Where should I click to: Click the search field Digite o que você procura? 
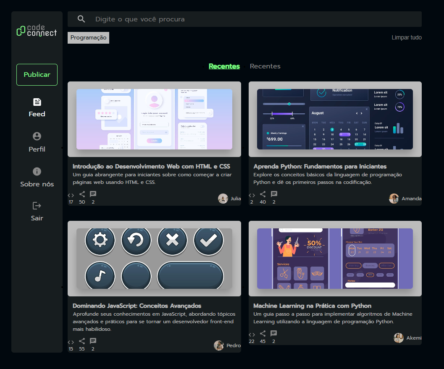pos(252,19)
